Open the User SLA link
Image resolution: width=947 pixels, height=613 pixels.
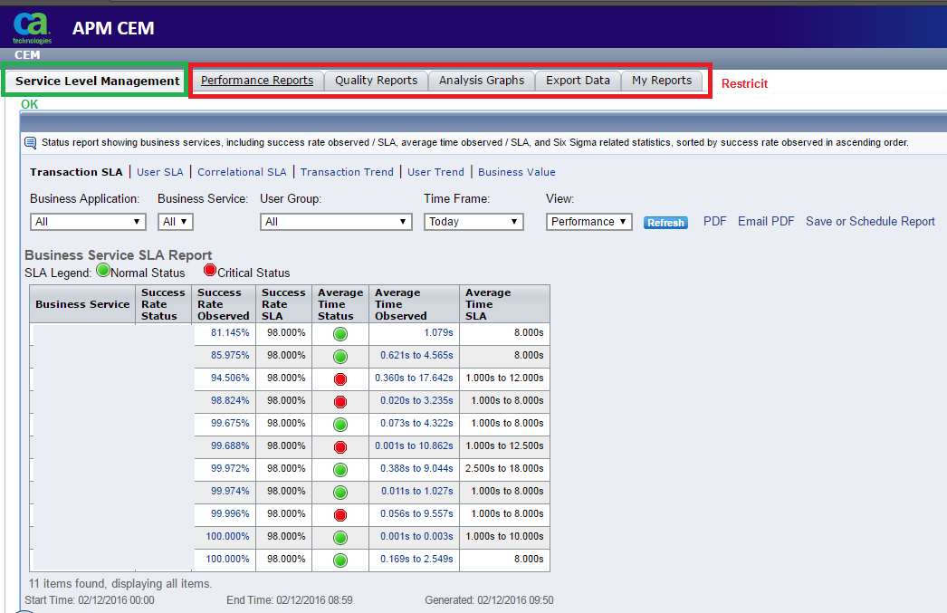tap(160, 172)
